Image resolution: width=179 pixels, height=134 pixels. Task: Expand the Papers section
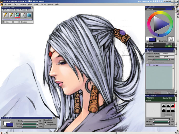(x=146, y=44)
